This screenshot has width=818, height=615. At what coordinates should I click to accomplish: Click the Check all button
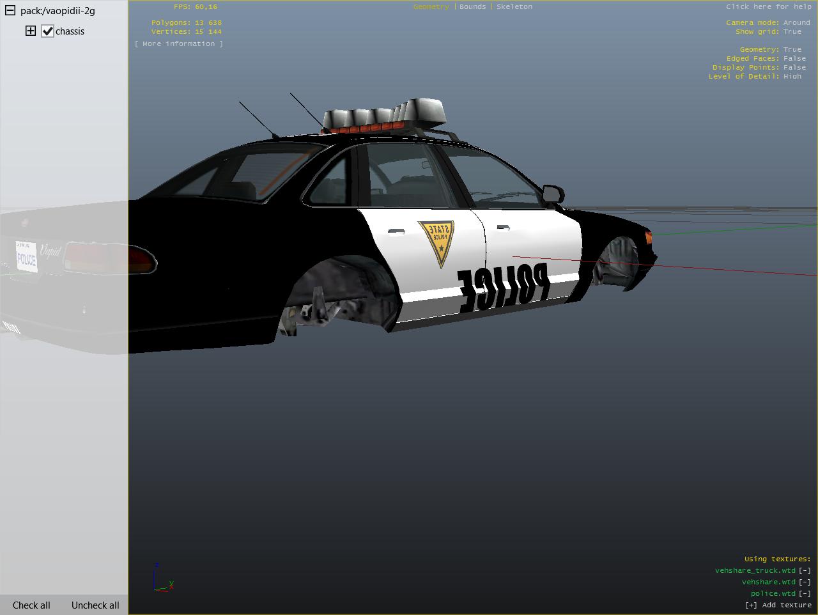pyautogui.click(x=31, y=605)
